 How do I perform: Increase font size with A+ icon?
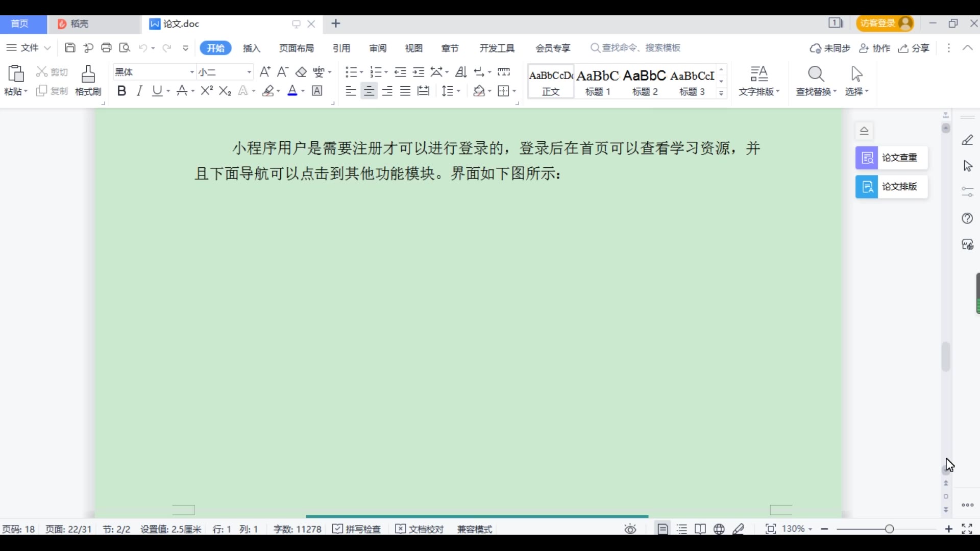click(265, 72)
